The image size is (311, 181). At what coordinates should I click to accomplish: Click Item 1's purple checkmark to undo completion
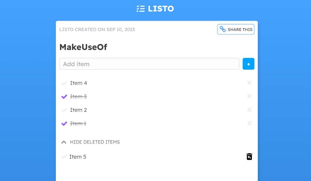pyautogui.click(x=64, y=123)
